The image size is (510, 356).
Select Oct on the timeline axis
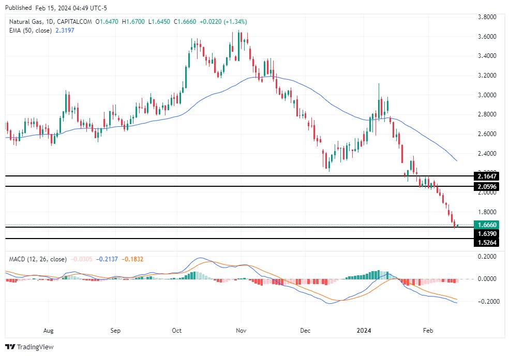176,330
